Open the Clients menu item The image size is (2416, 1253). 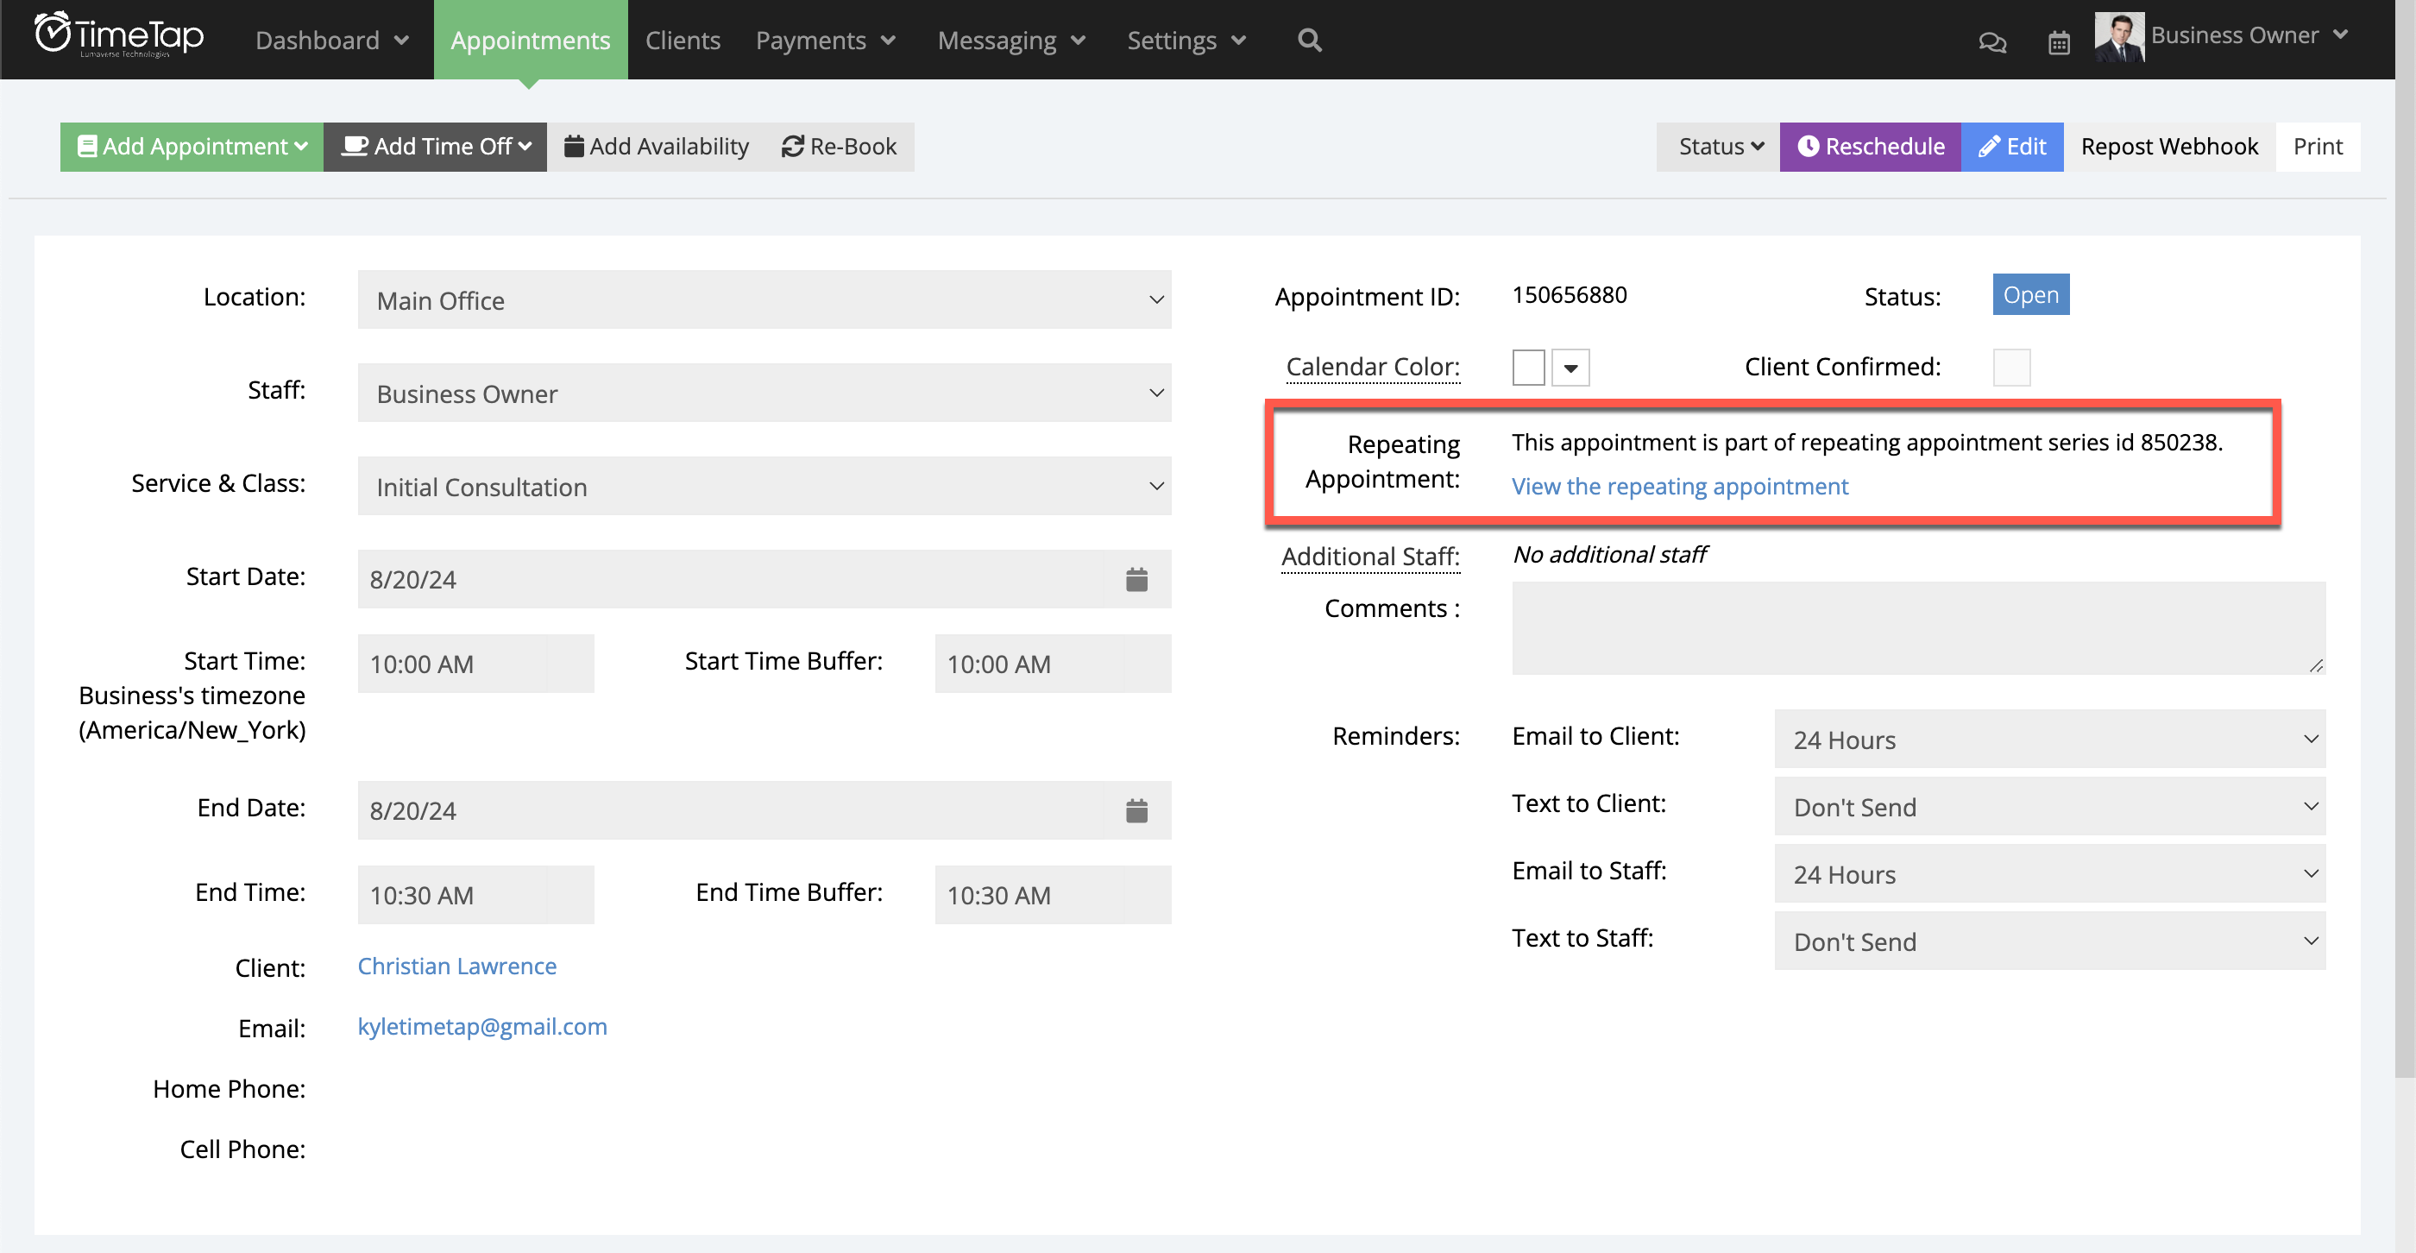pyautogui.click(x=682, y=41)
